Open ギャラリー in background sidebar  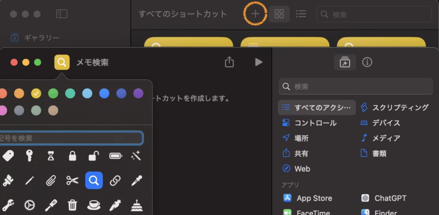35,38
